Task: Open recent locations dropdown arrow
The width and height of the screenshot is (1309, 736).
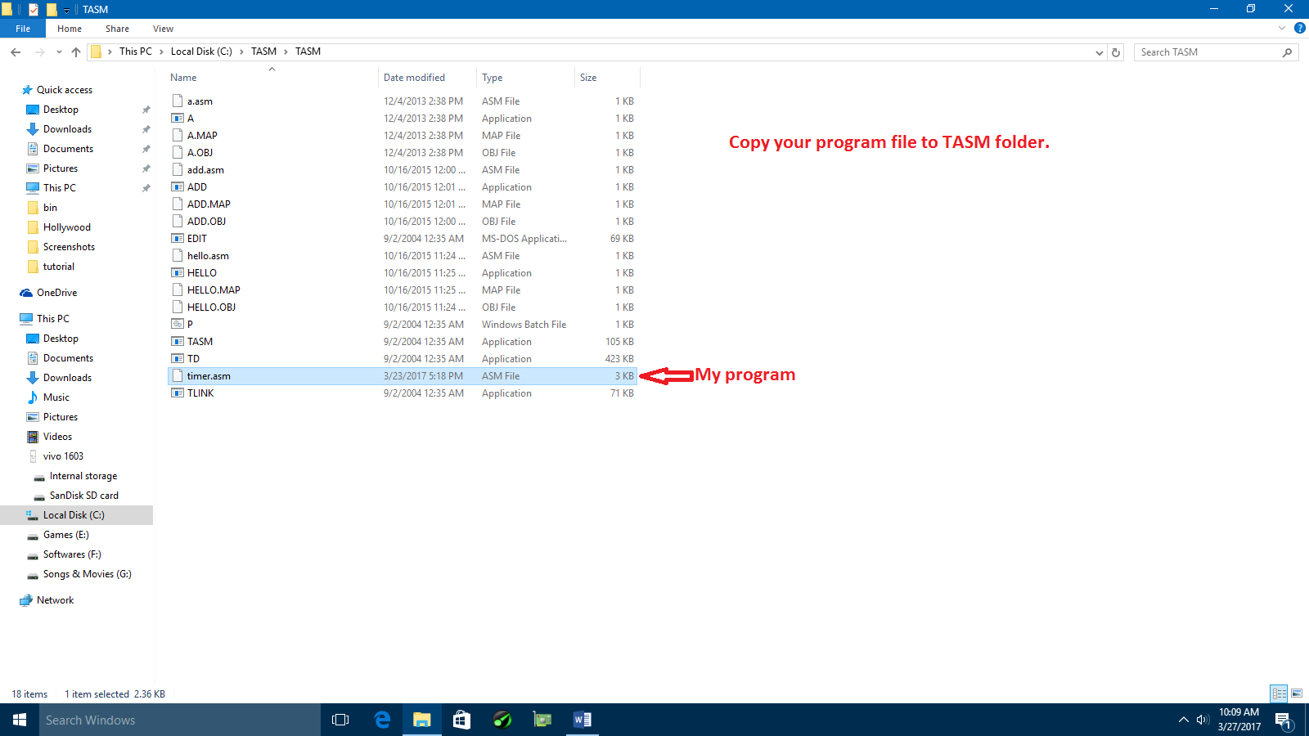Action: click(59, 52)
